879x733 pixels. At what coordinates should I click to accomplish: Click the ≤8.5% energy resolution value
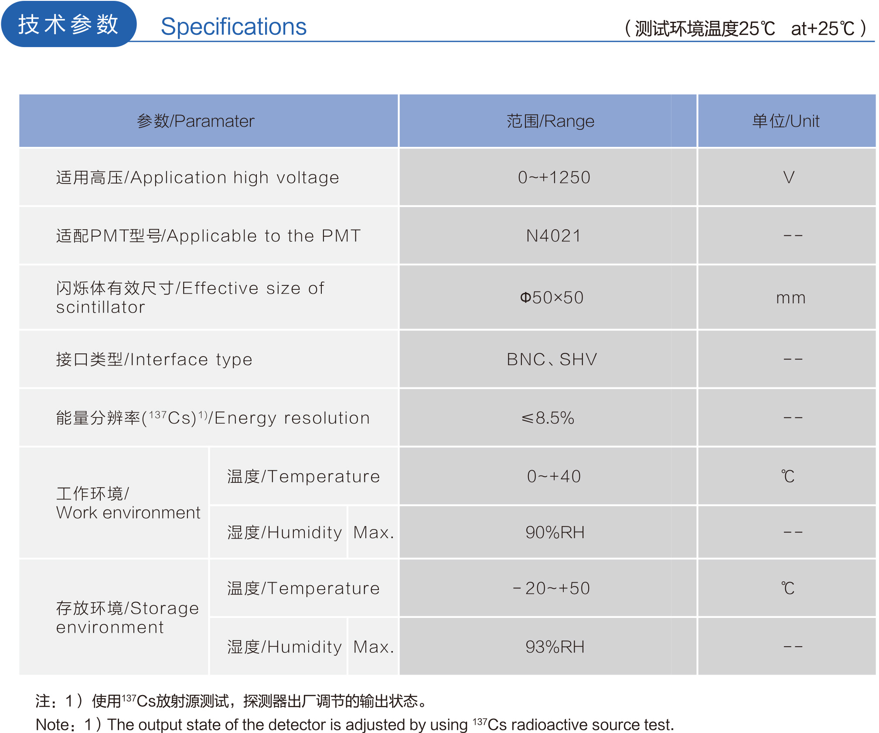click(x=548, y=418)
